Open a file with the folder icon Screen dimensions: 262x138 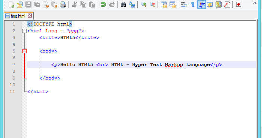coord(20,4)
